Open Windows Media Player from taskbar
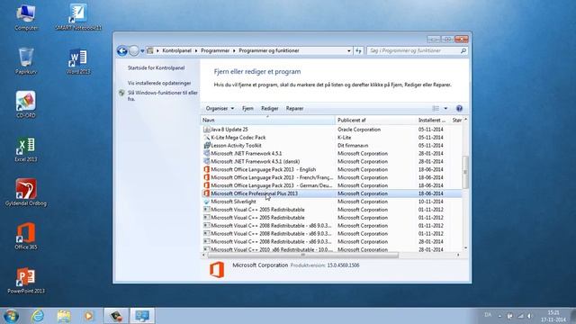 click(x=88, y=316)
